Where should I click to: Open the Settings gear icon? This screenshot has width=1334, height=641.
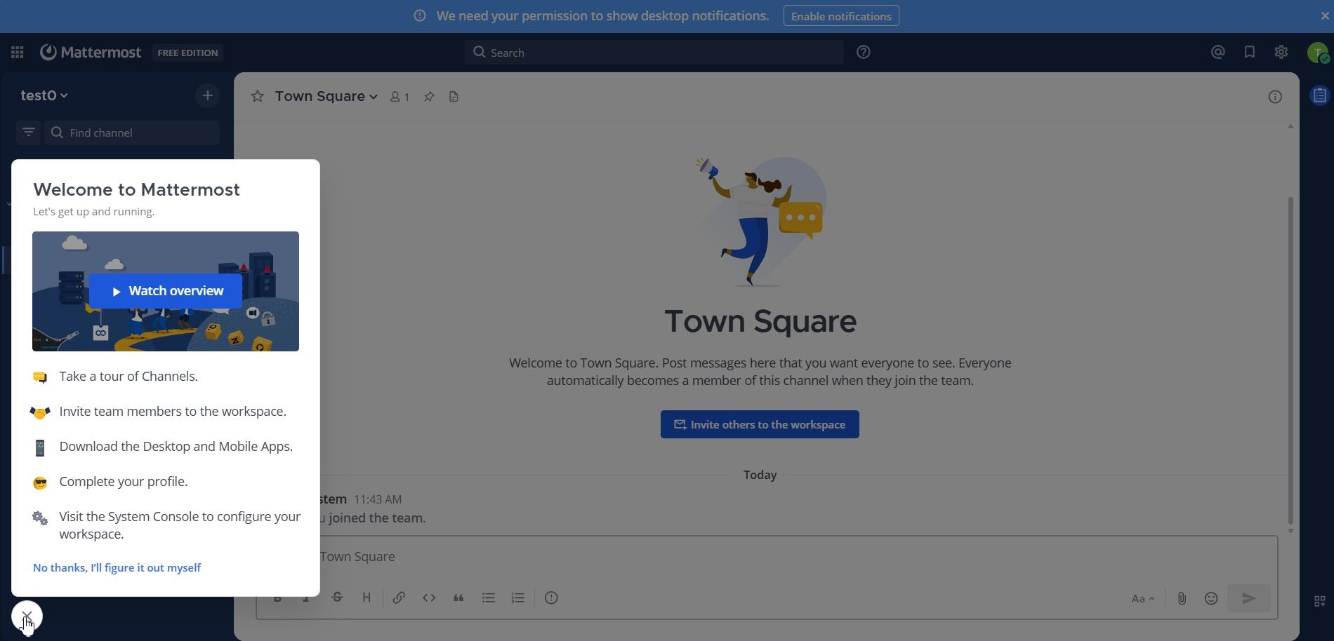pos(1281,52)
